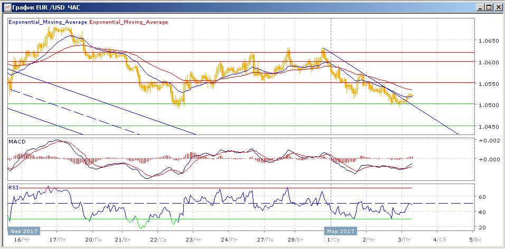Click the RSI panel label
The width and height of the screenshot is (505, 250).
coord(14,187)
